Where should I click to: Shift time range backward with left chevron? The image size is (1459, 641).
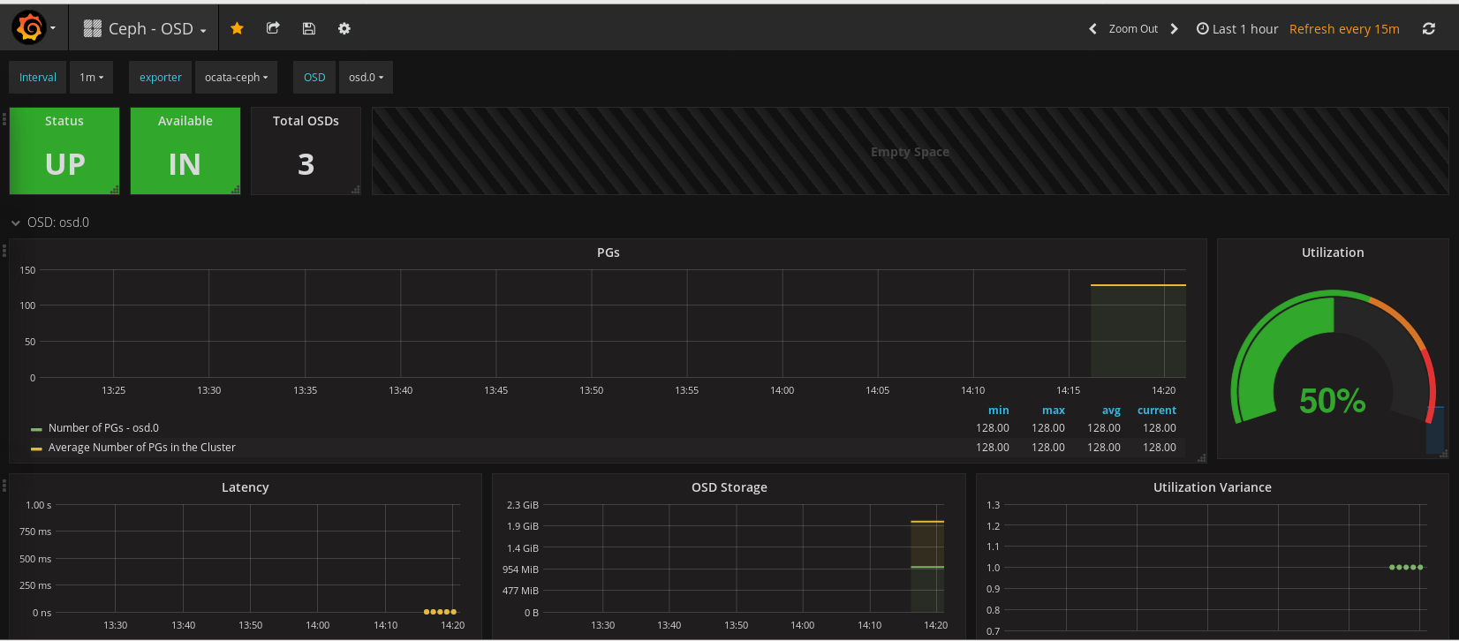pos(1092,29)
